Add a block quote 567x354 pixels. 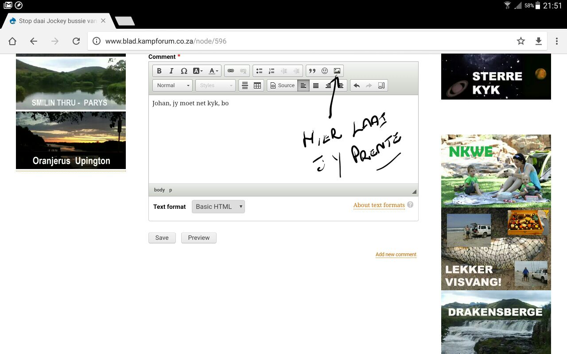(x=312, y=71)
